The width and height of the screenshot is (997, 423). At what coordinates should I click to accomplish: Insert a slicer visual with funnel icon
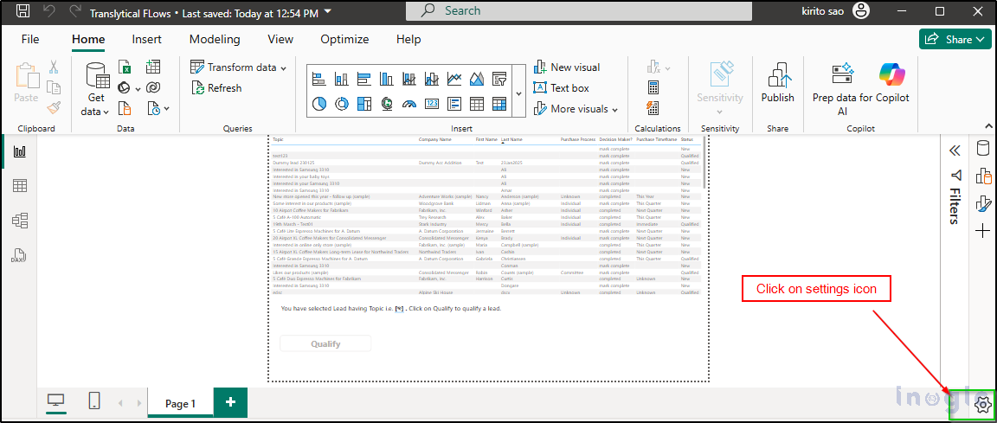pos(499,79)
